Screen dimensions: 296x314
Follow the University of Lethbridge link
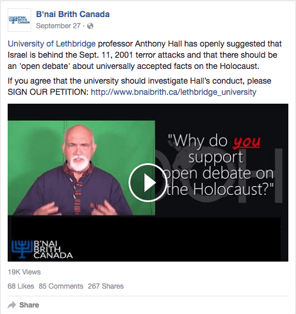click(x=52, y=44)
